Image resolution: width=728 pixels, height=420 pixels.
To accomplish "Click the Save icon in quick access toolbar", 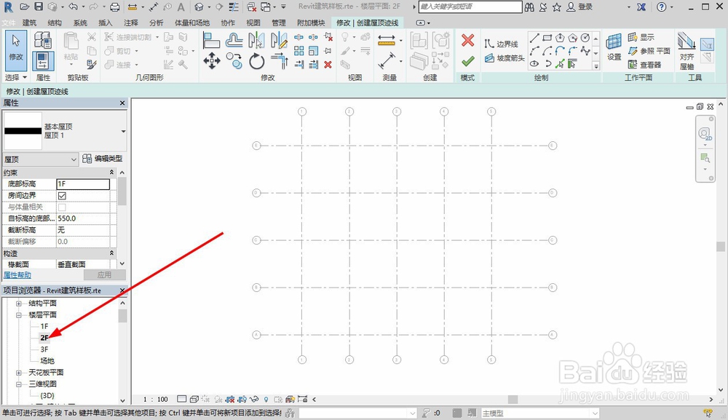I will coord(39,7).
